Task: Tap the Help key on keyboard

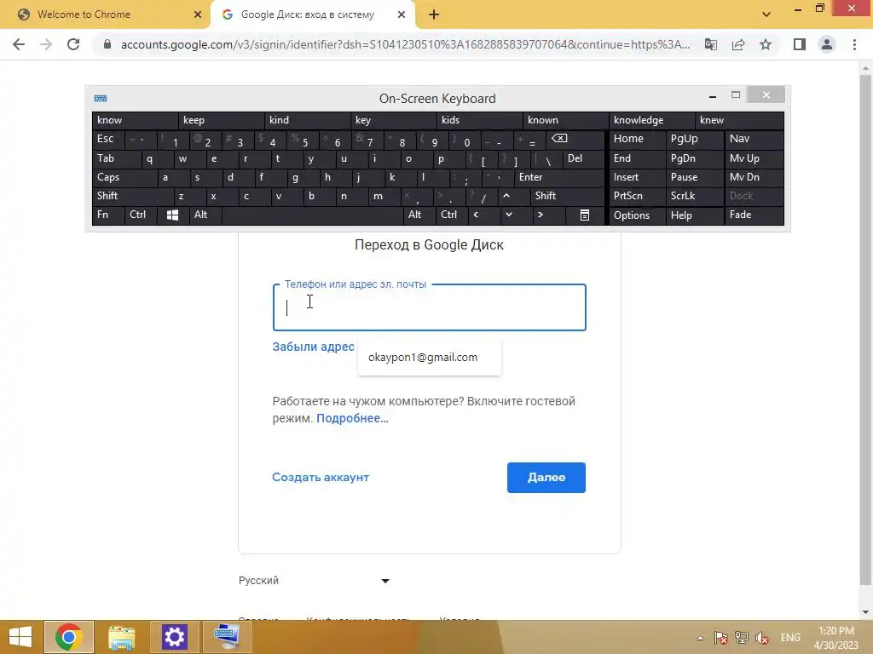Action: pos(694,215)
